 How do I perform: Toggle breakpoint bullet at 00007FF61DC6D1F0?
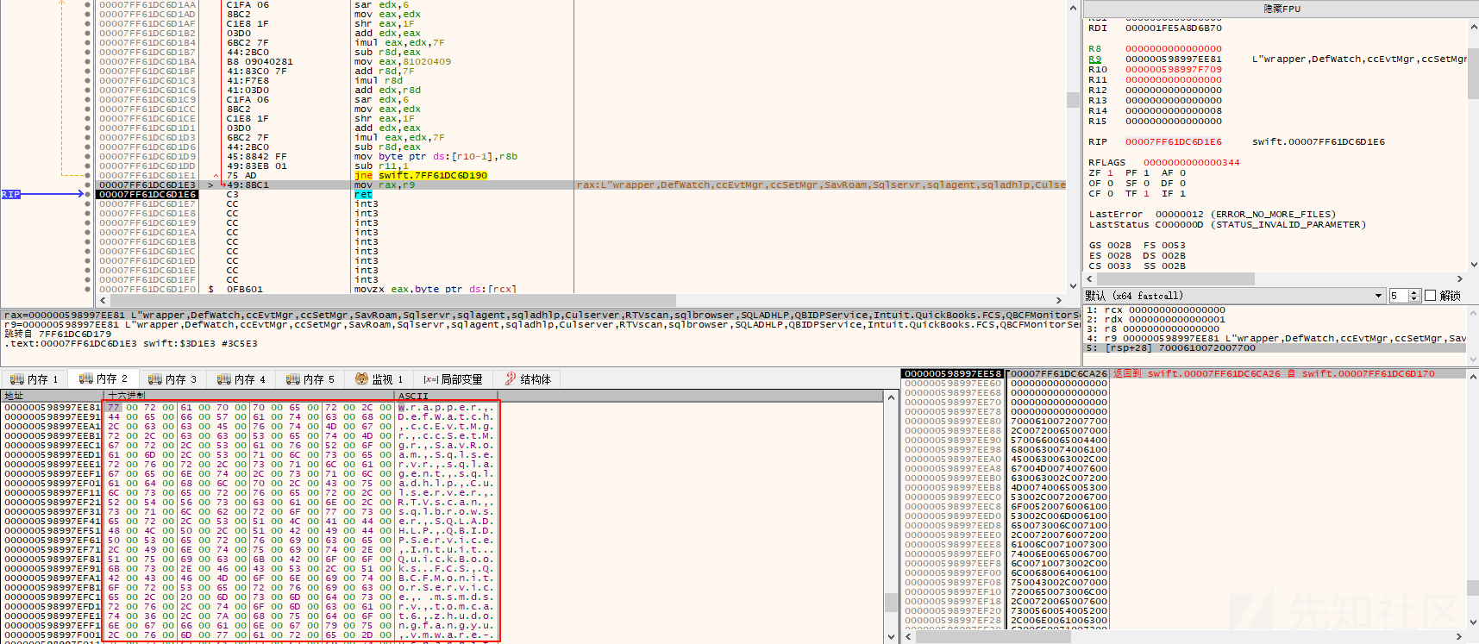click(x=87, y=289)
